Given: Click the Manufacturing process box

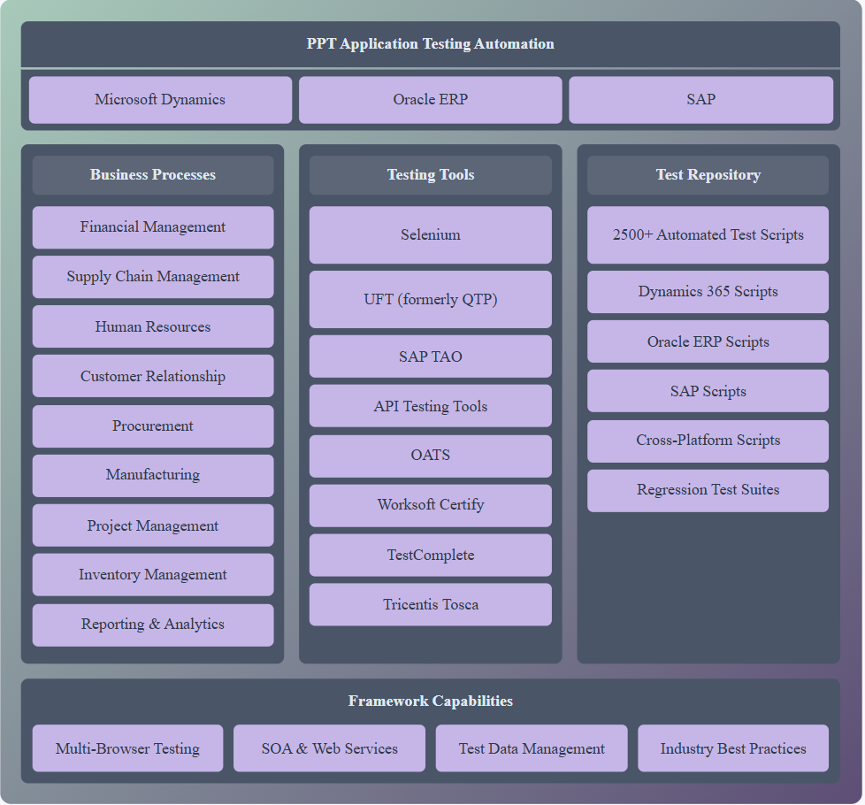Looking at the screenshot, I should click(153, 476).
